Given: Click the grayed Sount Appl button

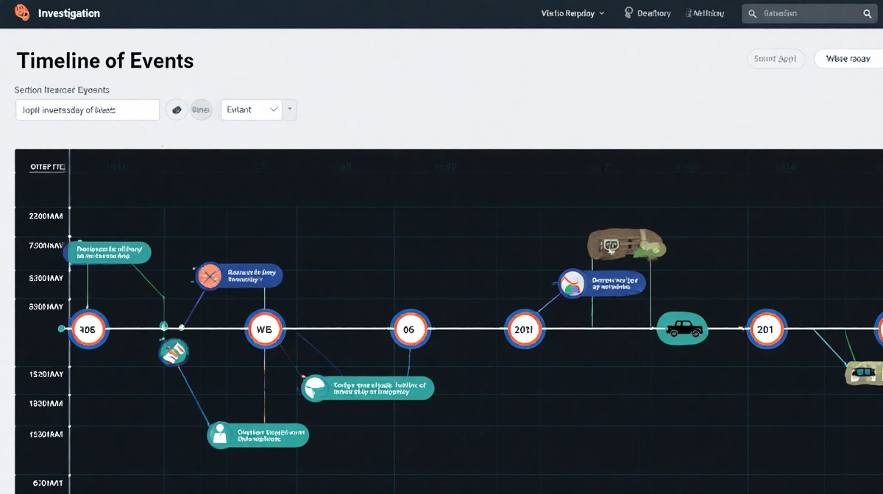Looking at the screenshot, I should coord(776,59).
